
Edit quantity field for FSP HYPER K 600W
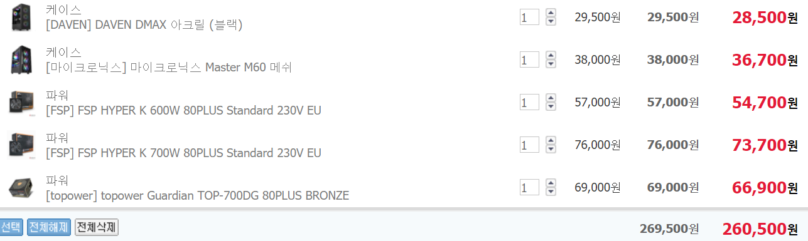coord(529,102)
